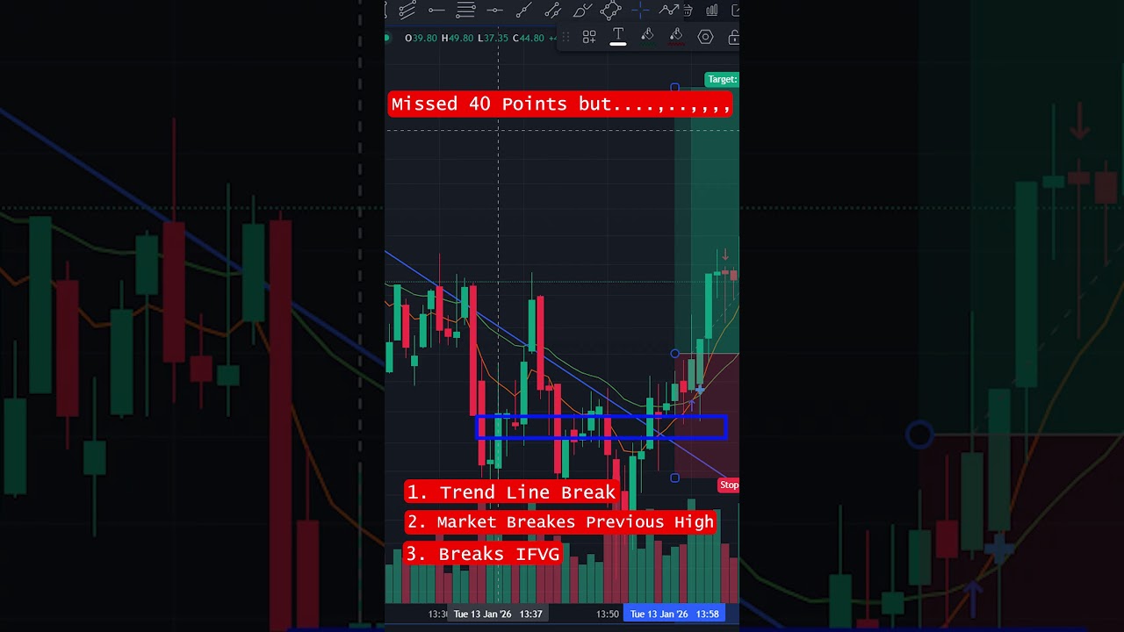This screenshot has width=1124, height=632.
Task: Grab the floating toolbar dotted drag handle
Action: tap(566, 37)
